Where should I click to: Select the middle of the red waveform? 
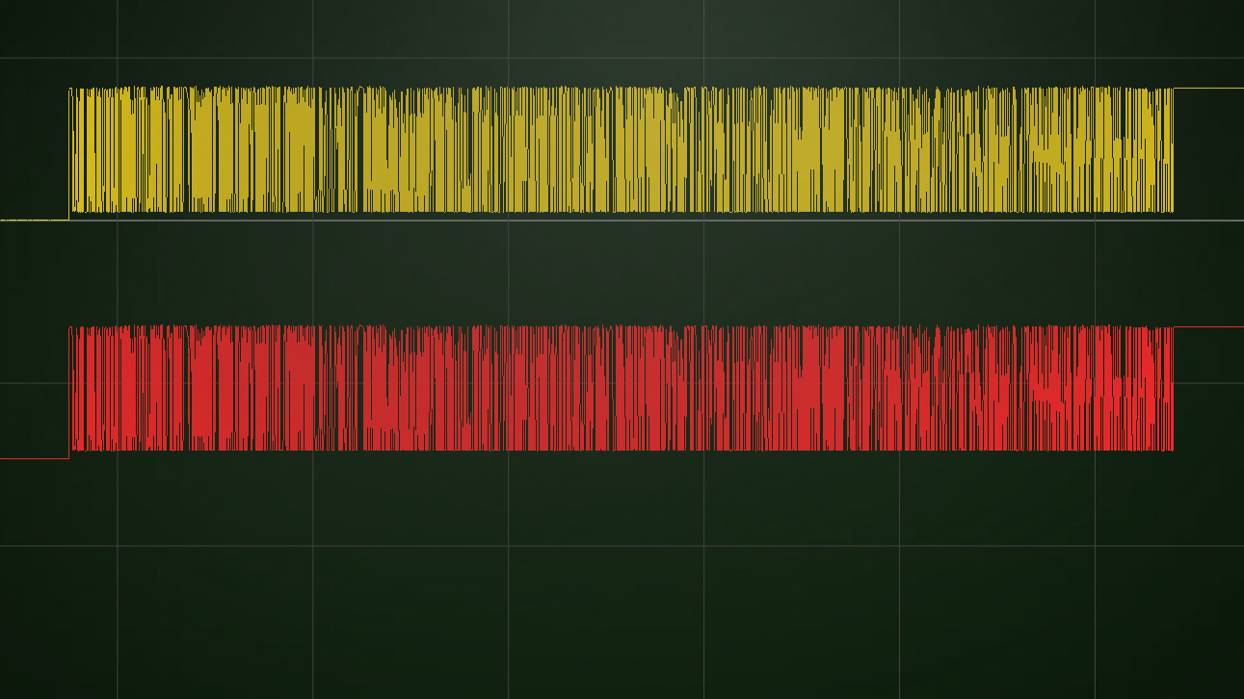tap(622, 388)
